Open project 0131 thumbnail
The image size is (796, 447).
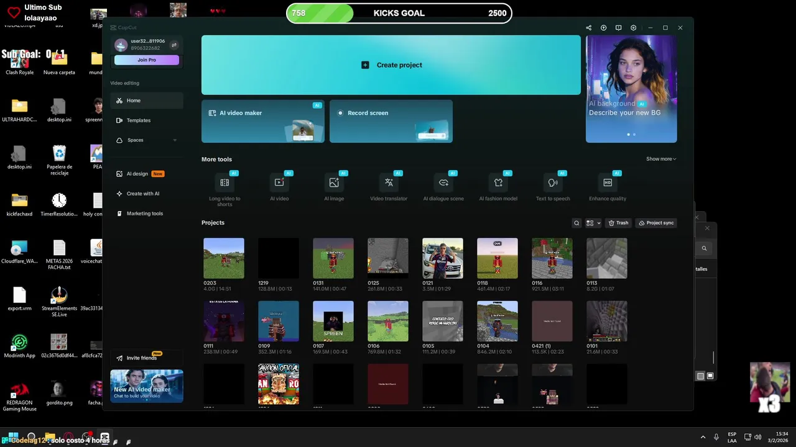tap(333, 258)
